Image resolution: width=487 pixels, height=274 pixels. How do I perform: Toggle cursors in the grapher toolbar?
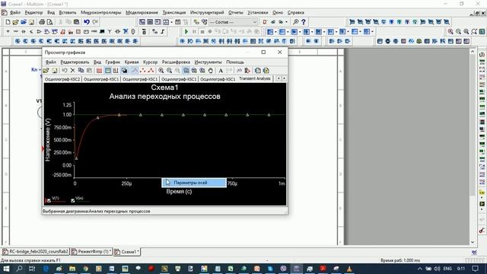[116, 71]
